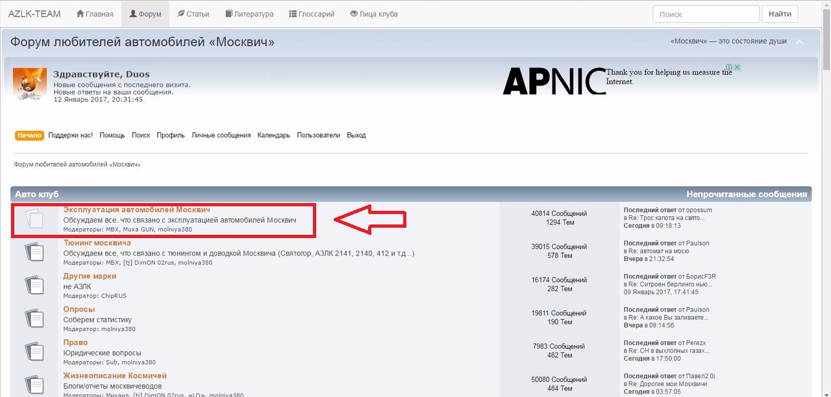This screenshot has width=831, height=397.
Task: Open user opossum profile link
Action: 699,210
